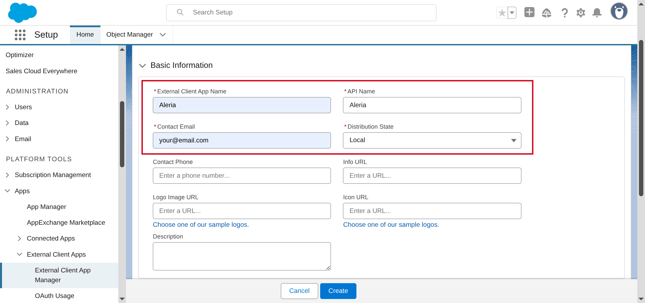Viewport: 645px width, 303px height.
Task: Expand the Email tree node
Action: click(7, 139)
